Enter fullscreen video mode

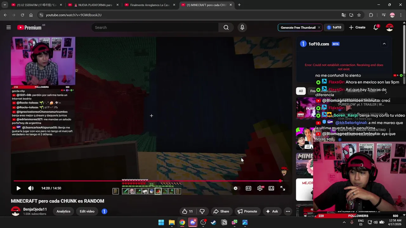click(283, 188)
